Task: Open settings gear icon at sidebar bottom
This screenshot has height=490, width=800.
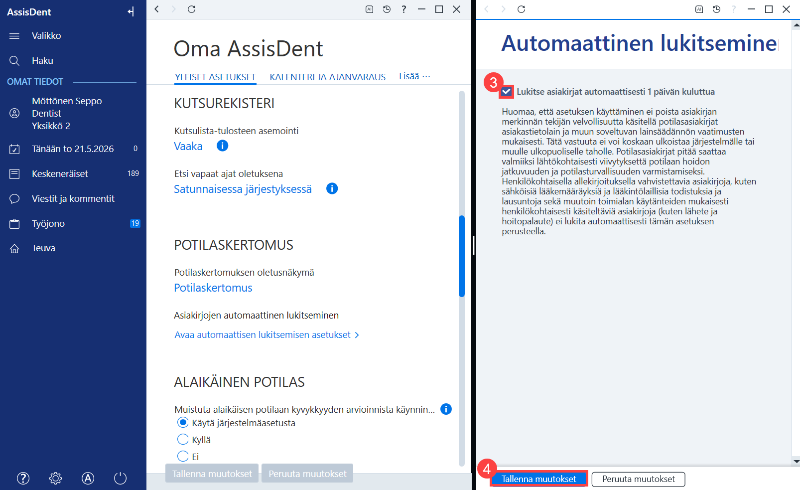Action: [55, 479]
